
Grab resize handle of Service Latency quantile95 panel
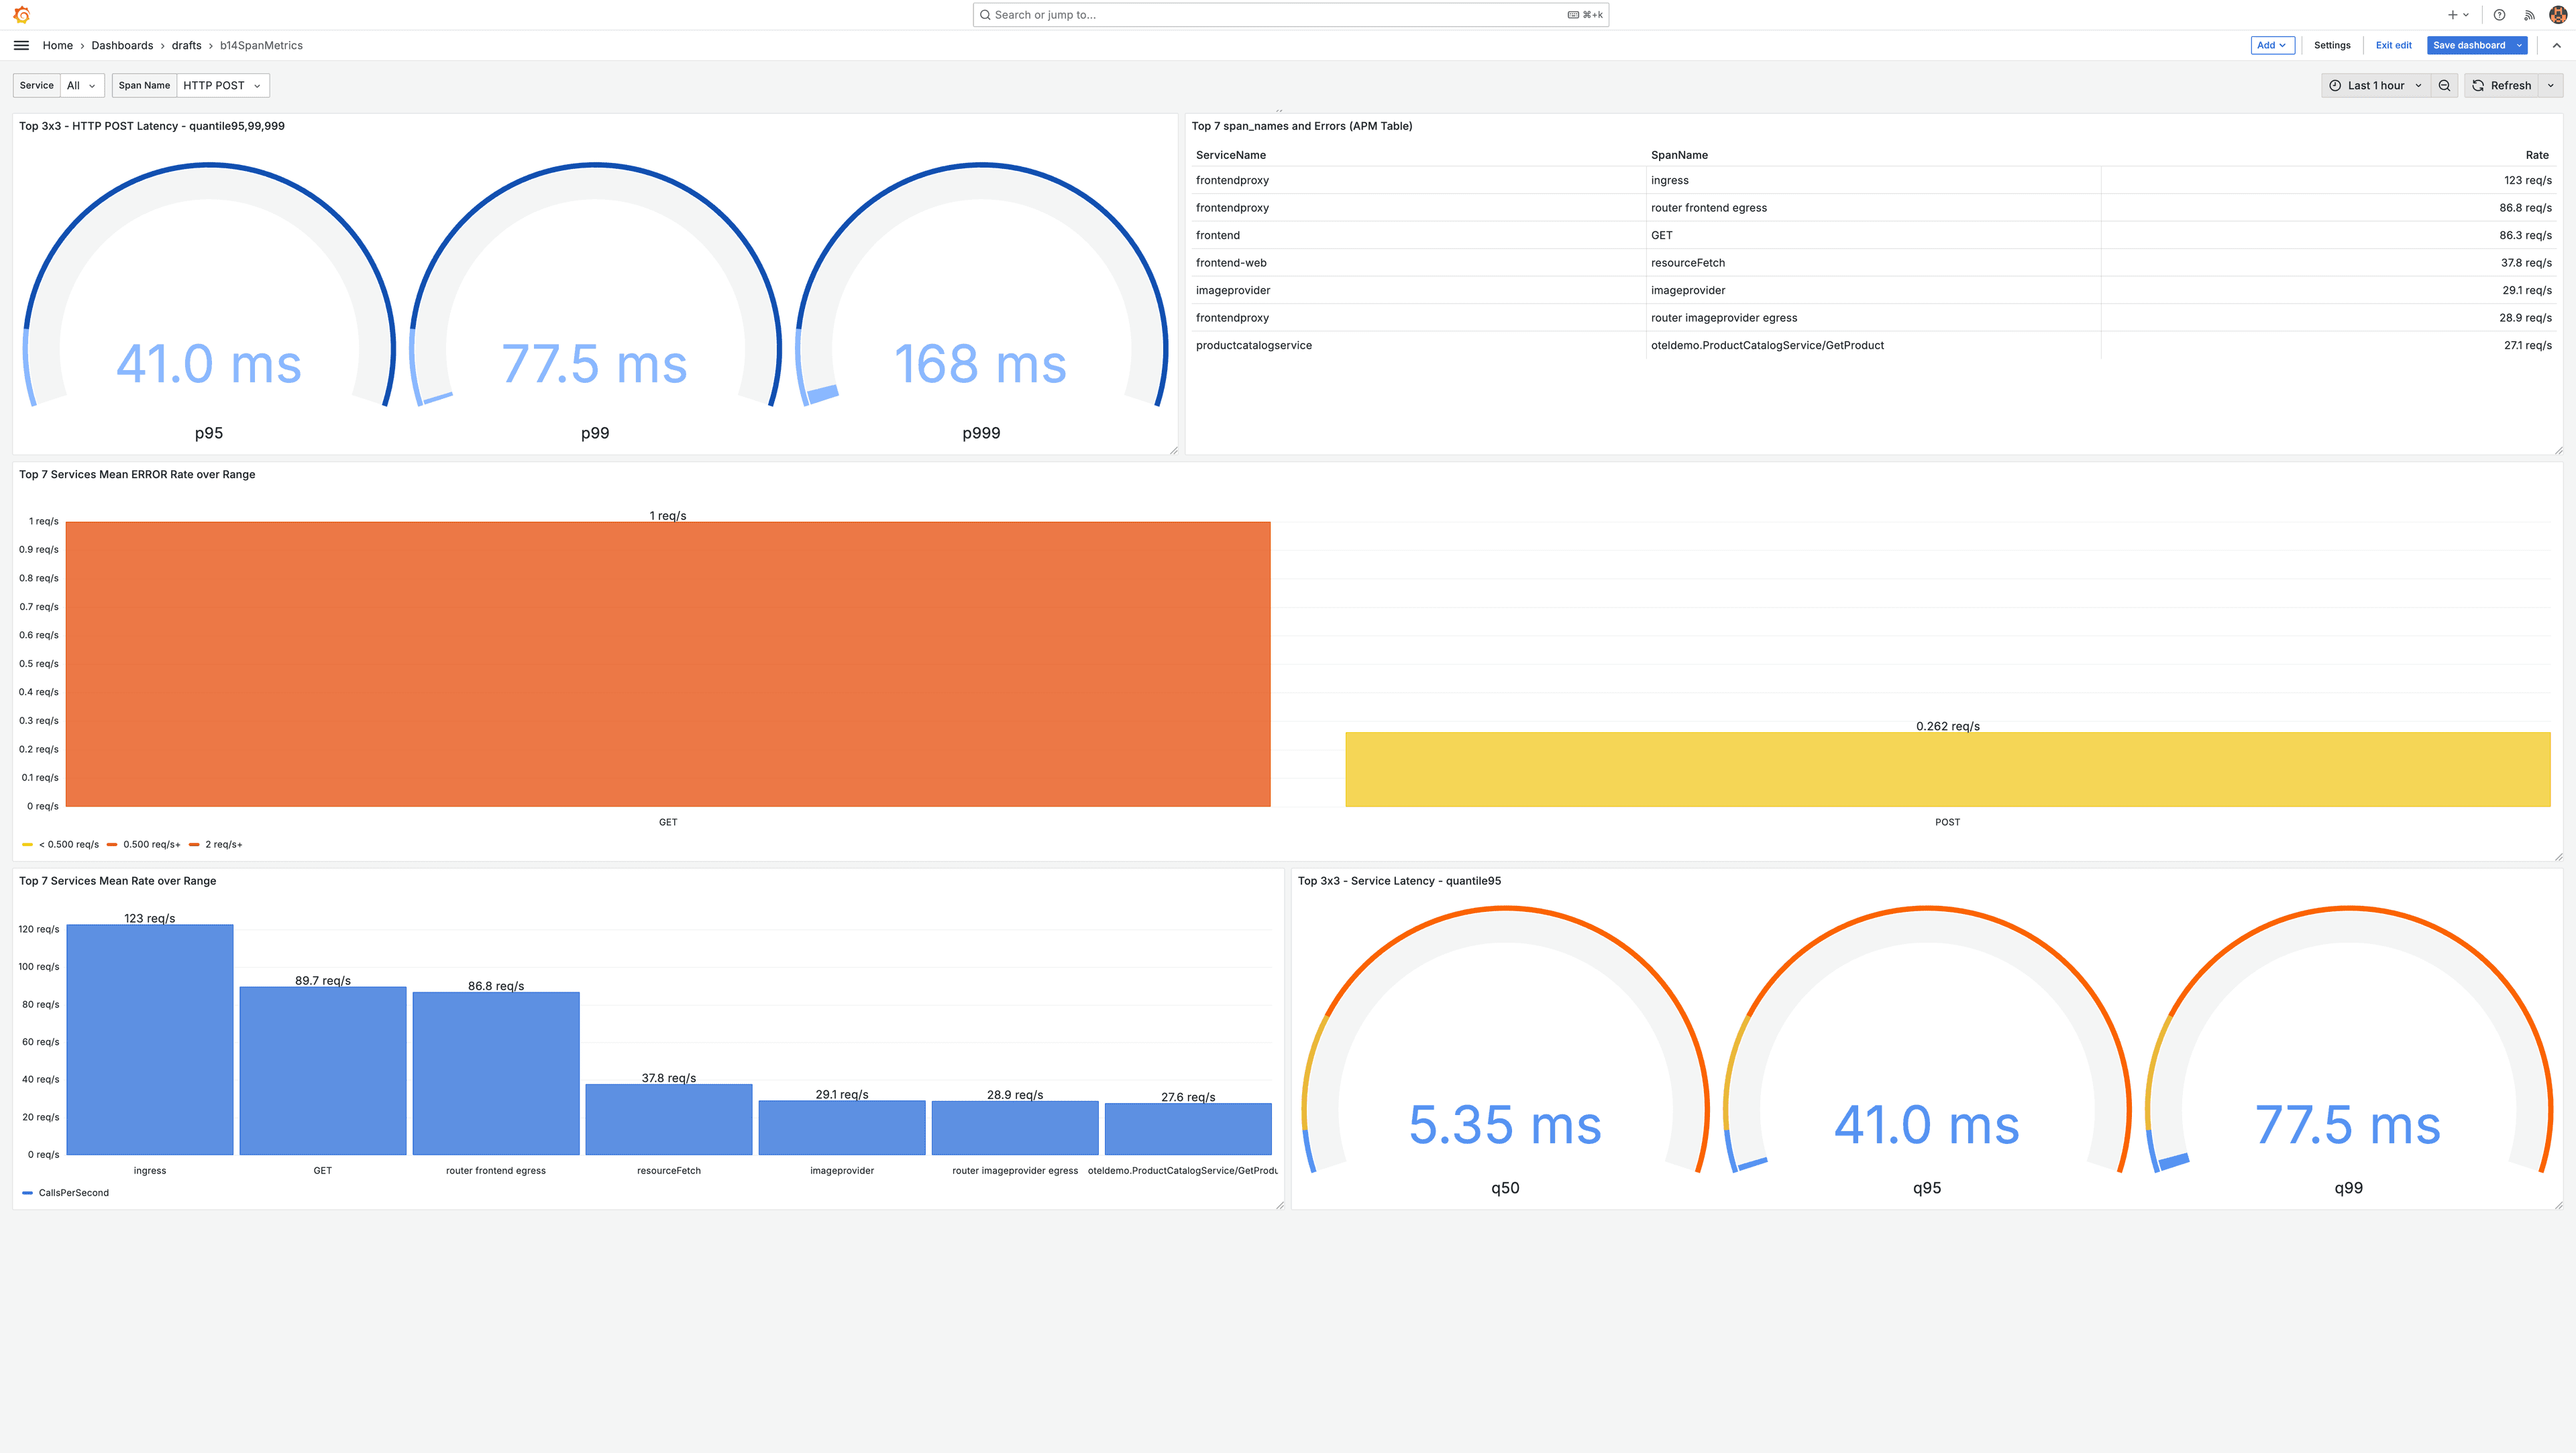point(2558,1205)
